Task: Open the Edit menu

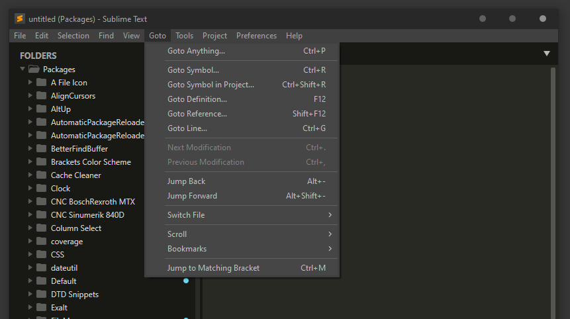Action: point(42,36)
